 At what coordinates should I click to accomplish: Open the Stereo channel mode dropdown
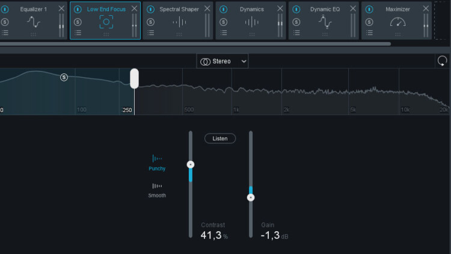tap(222, 61)
